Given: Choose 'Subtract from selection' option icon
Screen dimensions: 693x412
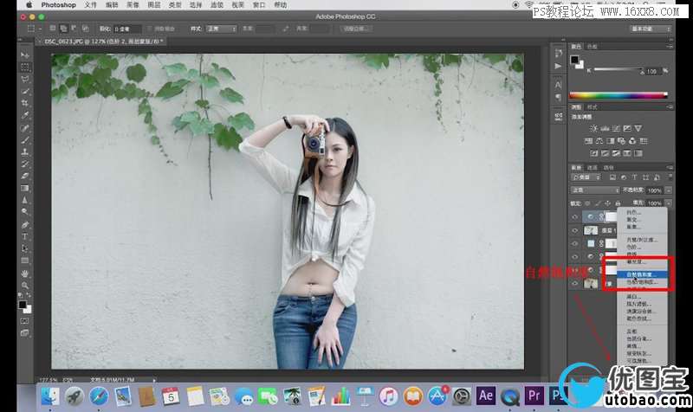Looking at the screenshot, I should click(74, 29).
